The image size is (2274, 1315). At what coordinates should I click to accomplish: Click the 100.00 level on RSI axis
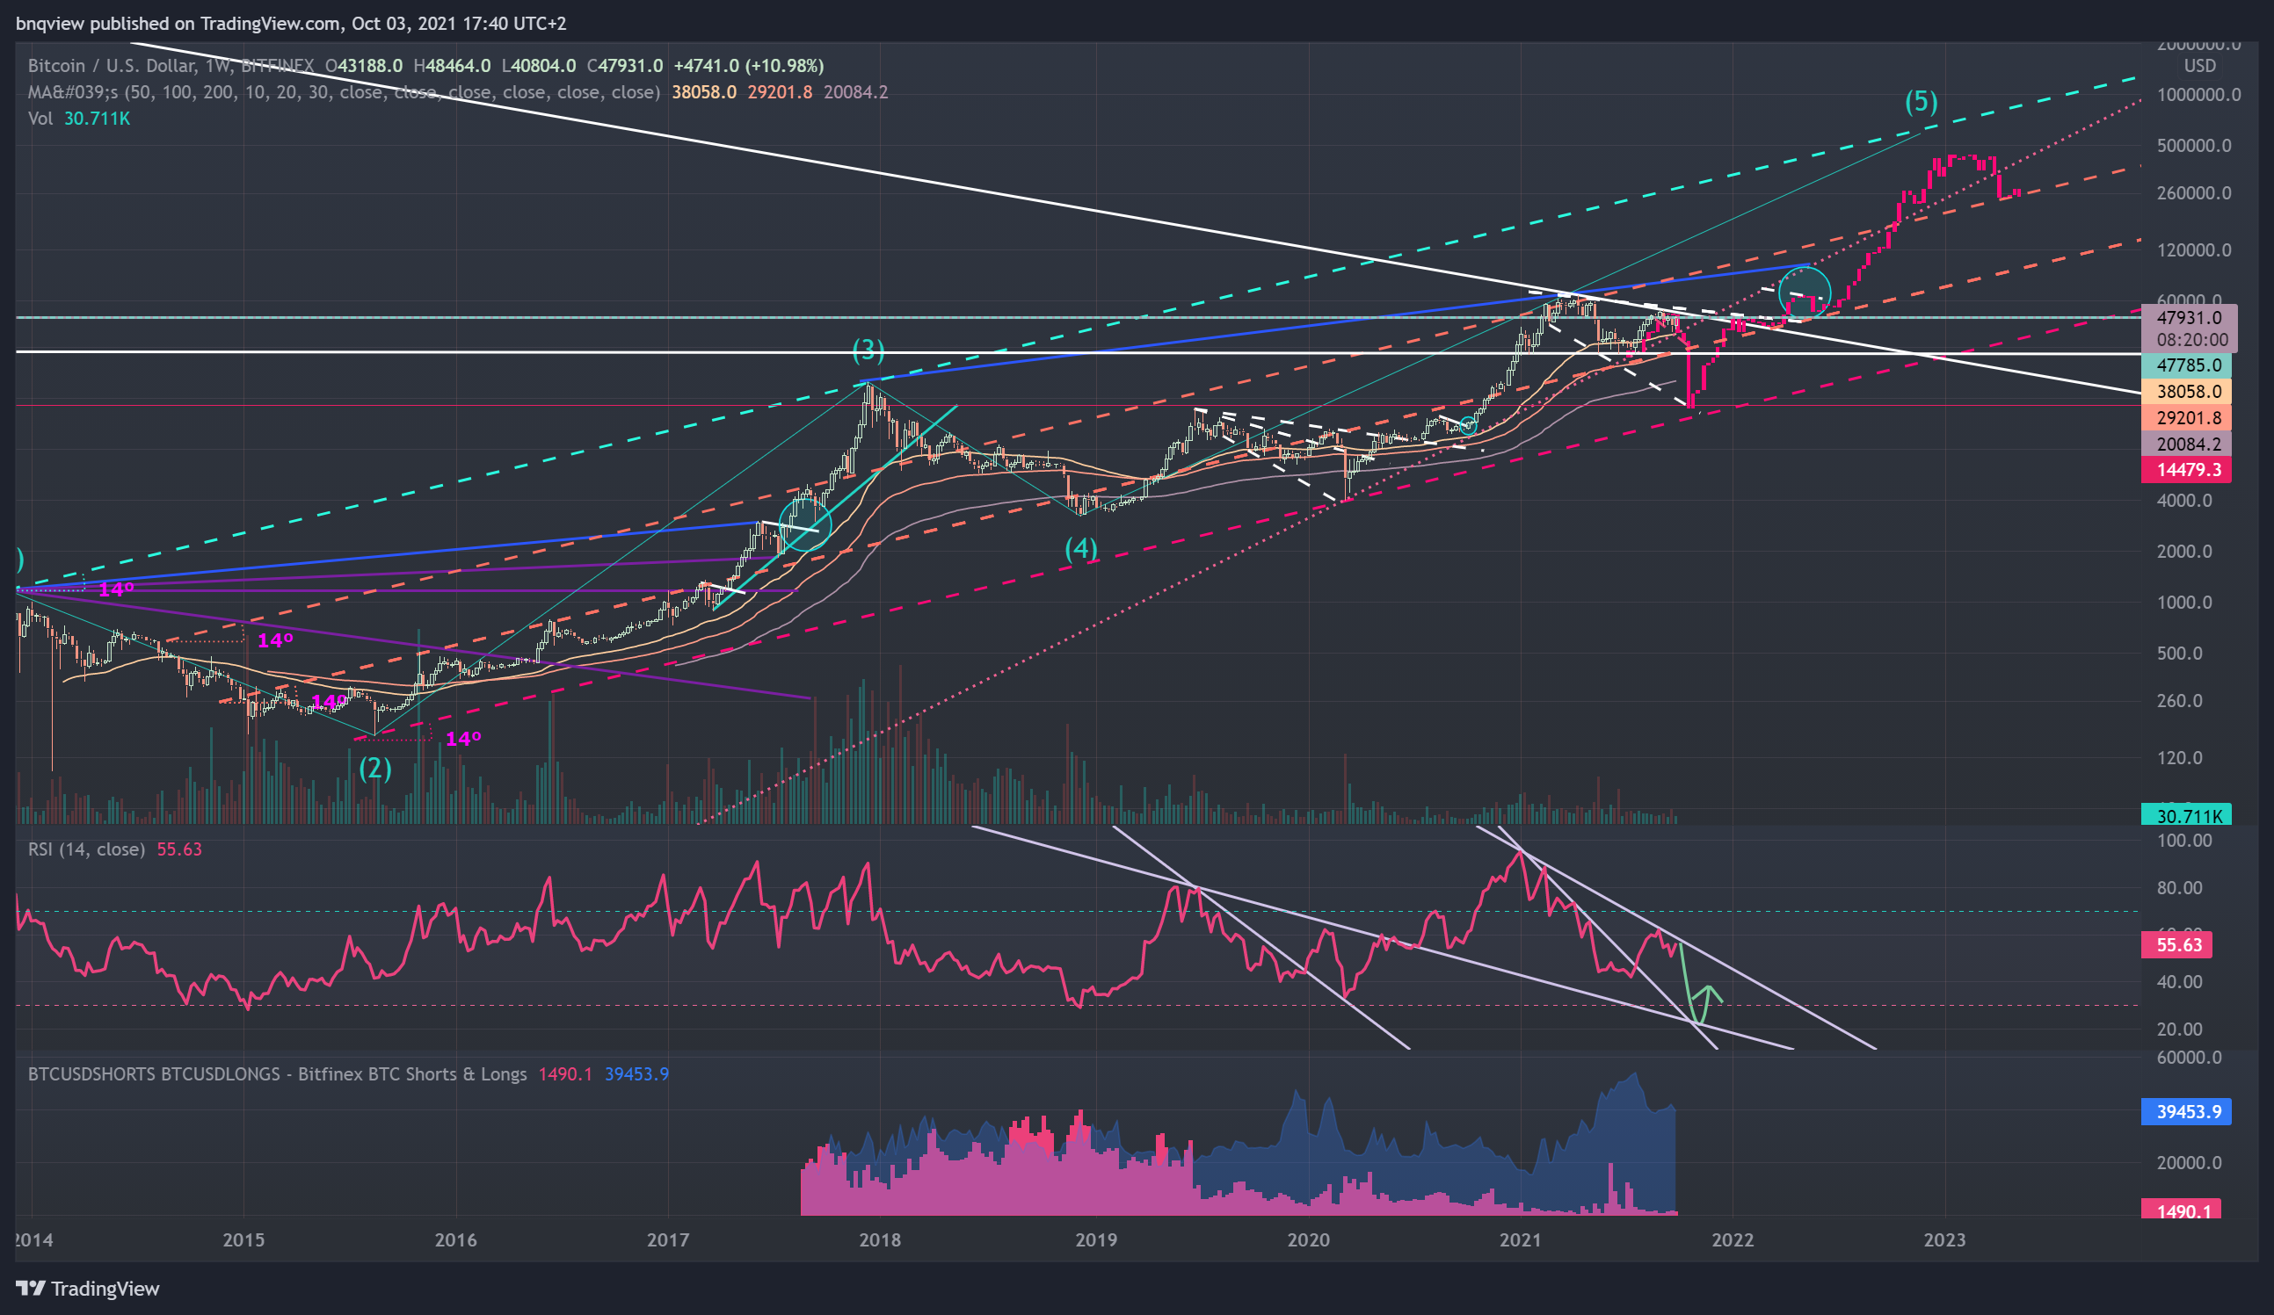[2183, 841]
